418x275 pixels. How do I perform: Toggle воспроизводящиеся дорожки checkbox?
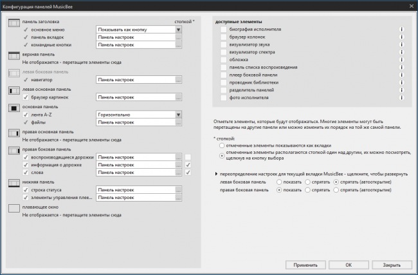coord(26,157)
